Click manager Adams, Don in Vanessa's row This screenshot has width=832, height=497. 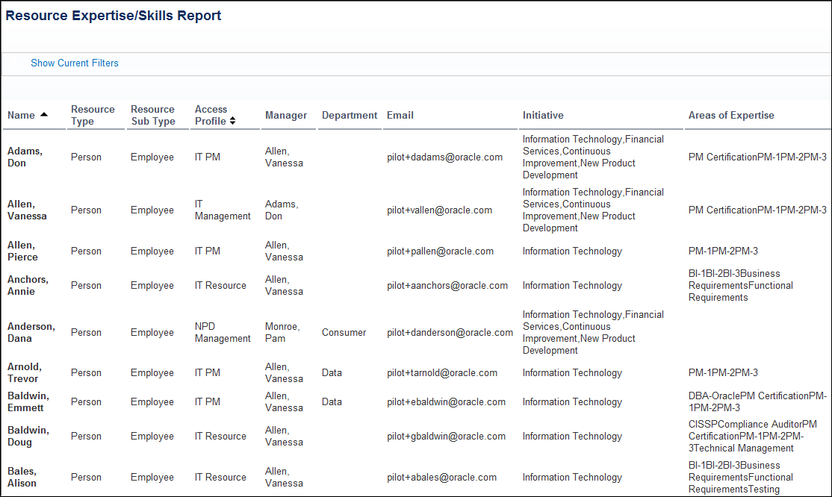pos(282,210)
